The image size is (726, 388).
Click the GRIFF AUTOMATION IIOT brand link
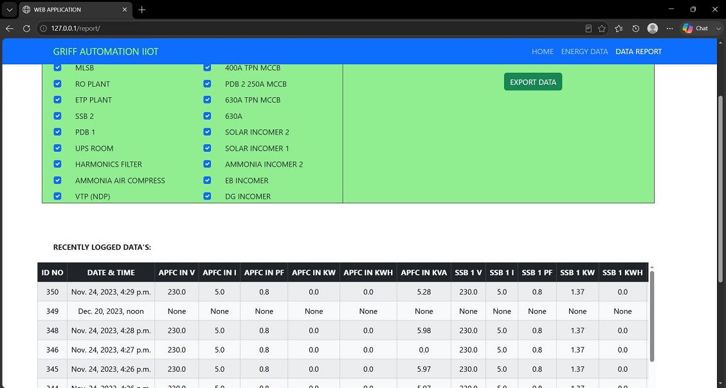click(x=105, y=51)
